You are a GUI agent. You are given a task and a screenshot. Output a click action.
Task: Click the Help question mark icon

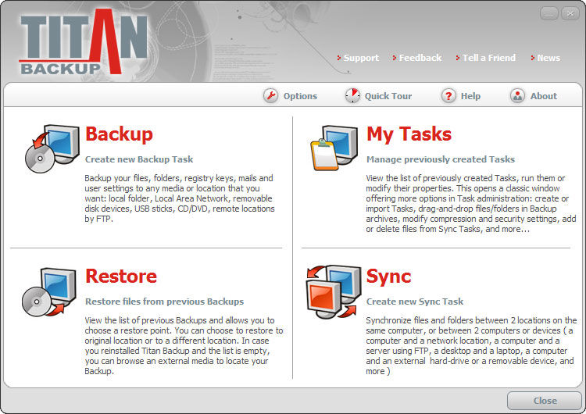point(448,96)
